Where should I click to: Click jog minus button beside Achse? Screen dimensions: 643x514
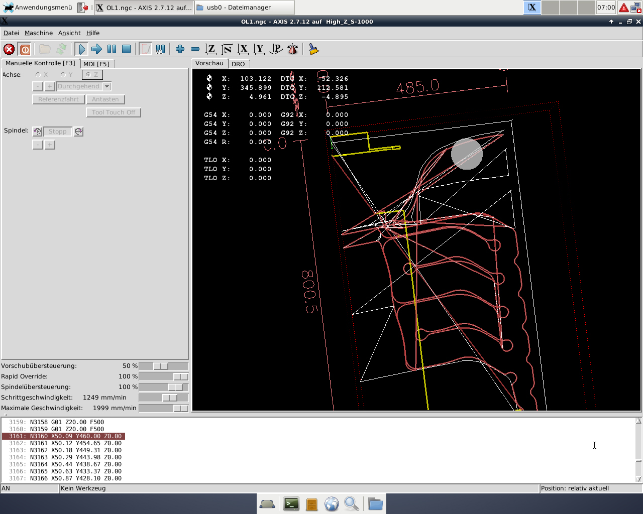pyautogui.click(x=38, y=86)
